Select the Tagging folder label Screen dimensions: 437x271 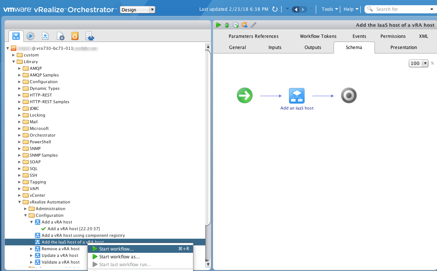tap(38, 182)
